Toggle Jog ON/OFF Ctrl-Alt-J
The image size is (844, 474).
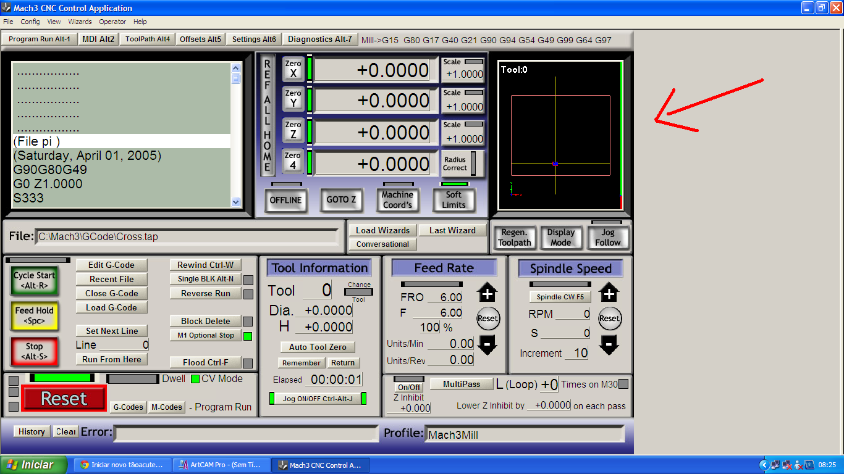click(318, 399)
